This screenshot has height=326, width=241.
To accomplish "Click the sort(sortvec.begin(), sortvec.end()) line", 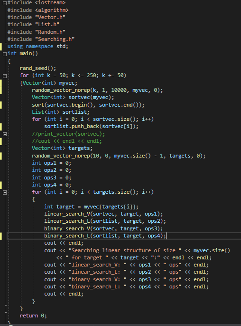I will tap(88, 105).
